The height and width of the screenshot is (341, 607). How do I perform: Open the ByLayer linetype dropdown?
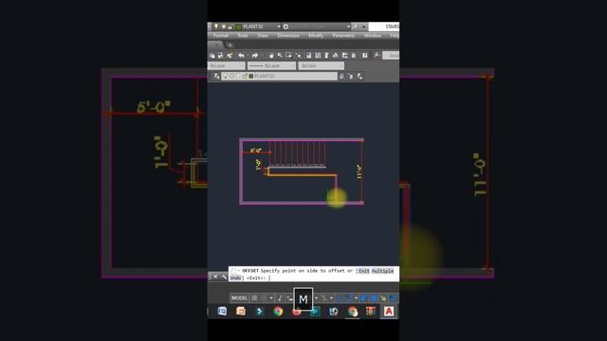[x=272, y=65]
